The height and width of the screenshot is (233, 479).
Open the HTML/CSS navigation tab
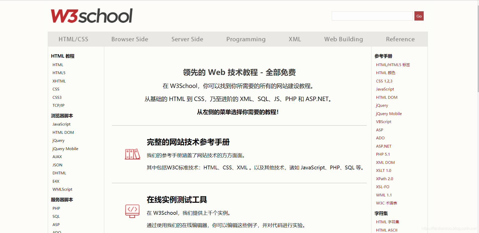[x=73, y=39]
